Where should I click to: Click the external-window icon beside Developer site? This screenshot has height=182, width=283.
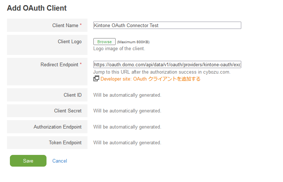tap(96, 78)
